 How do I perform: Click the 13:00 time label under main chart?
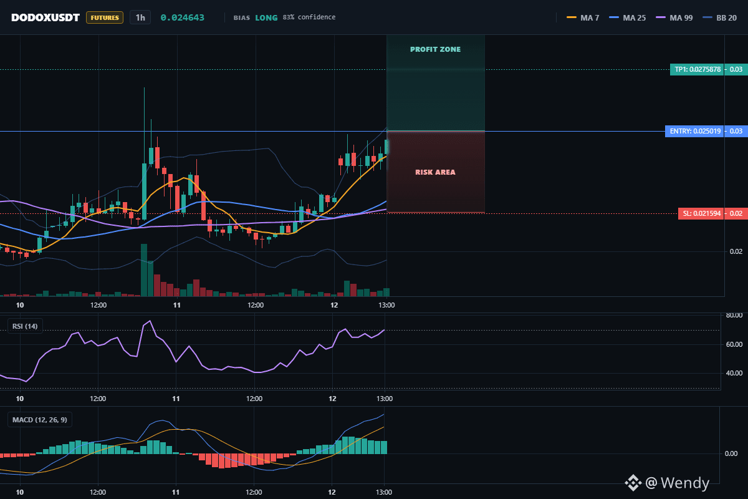[x=386, y=305]
